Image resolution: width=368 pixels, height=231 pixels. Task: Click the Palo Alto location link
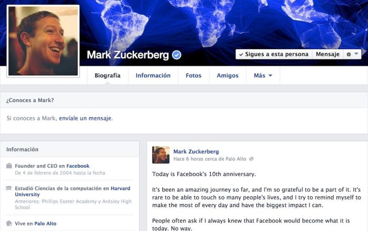[x=45, y=224]
